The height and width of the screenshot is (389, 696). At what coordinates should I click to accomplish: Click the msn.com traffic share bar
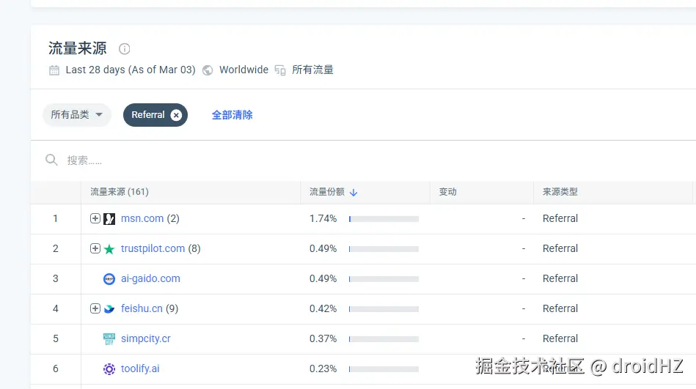click(x=384, y=218)
